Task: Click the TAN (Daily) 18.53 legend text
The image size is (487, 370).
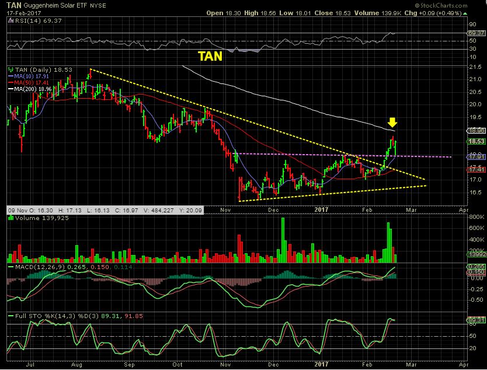Action: click(43, 70)
